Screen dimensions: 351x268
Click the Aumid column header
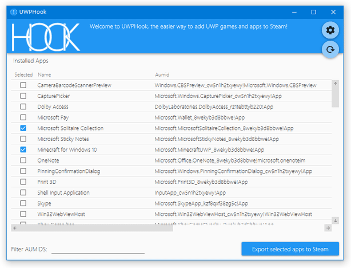pos(162,74)
